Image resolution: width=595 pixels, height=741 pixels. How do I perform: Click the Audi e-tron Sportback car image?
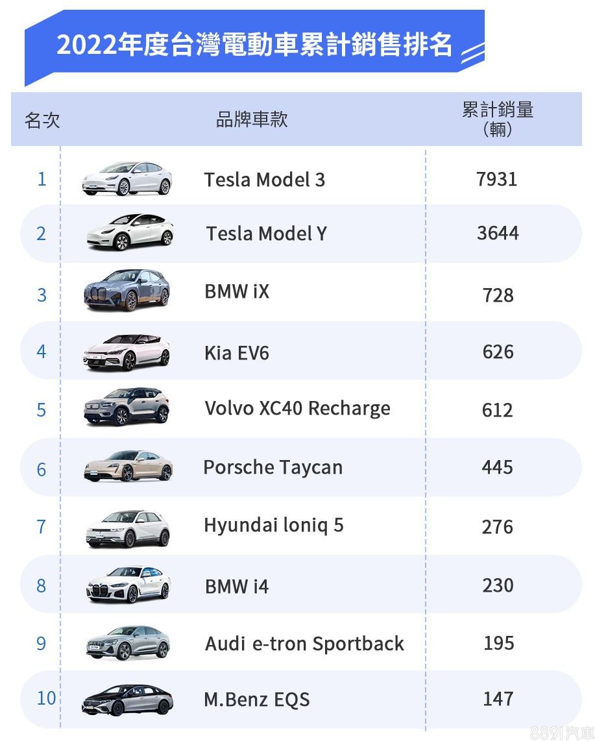tap(128, 643)
